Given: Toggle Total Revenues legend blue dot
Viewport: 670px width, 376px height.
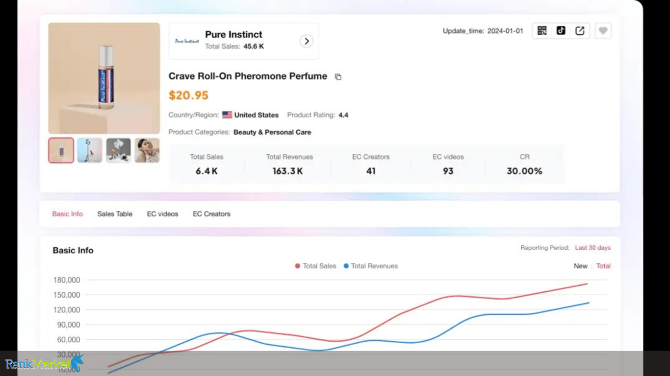Looking at the screenshot, I should [x=346, y=266].
